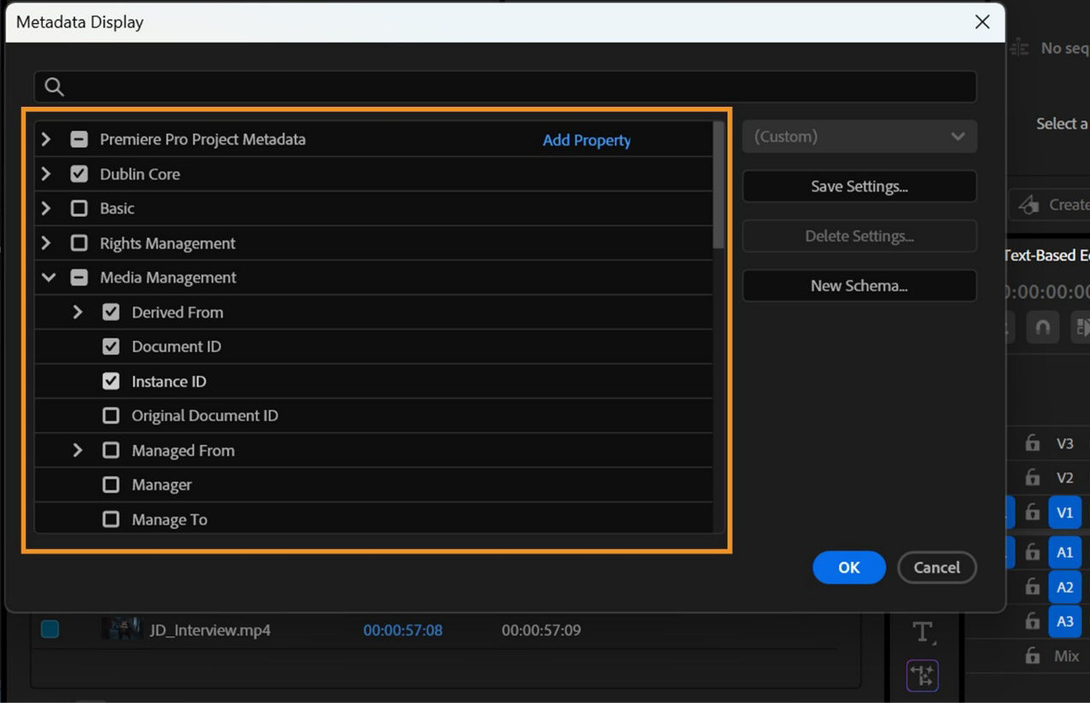This screenshot has width=1090, height=703.
Task: Open the (Custom) settings dropdown
Action: 859,137
